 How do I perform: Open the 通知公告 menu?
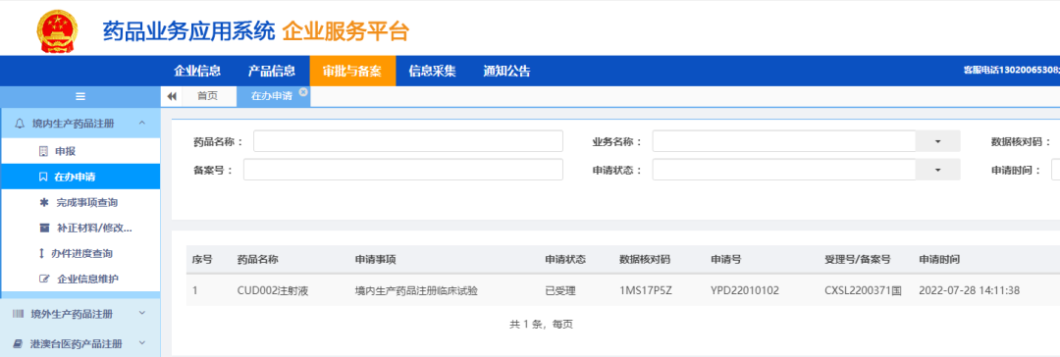pos(507,71)
